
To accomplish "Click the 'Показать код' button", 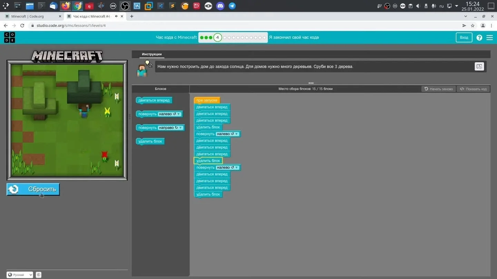I will (473, 89).
